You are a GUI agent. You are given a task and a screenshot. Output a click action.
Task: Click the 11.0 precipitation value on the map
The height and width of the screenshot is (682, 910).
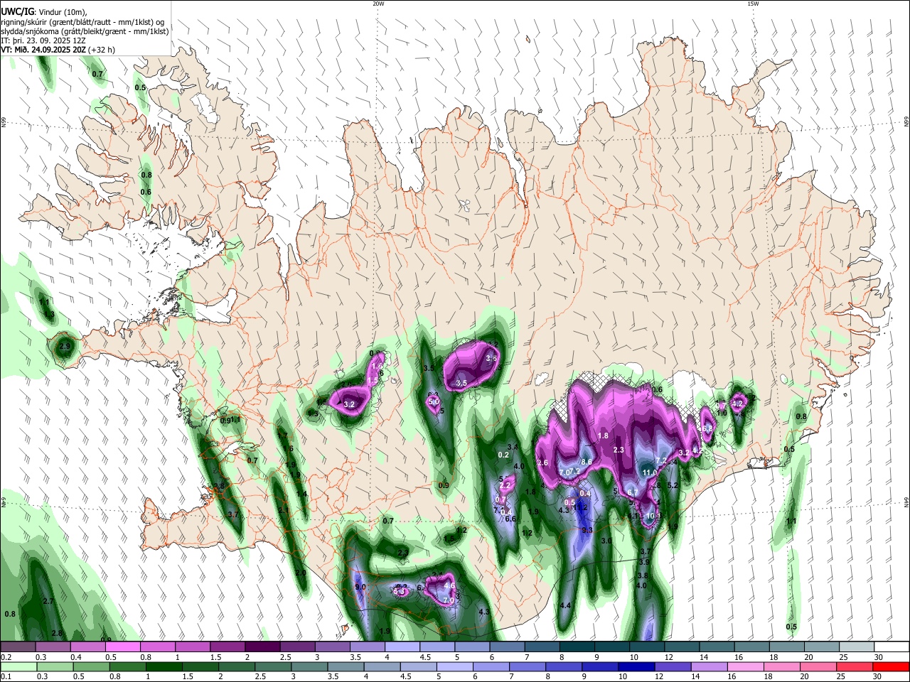click(650, 472)
